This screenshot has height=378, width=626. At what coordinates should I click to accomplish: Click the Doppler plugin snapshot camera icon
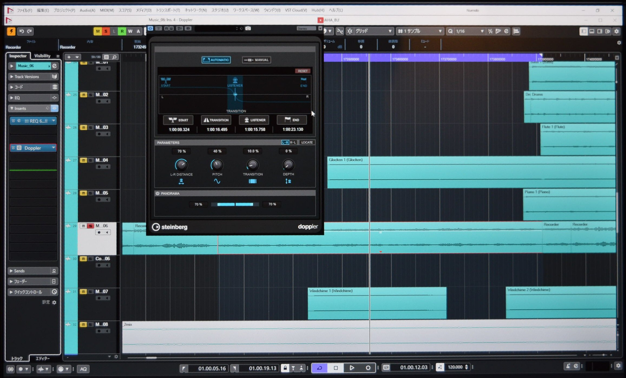248,28
